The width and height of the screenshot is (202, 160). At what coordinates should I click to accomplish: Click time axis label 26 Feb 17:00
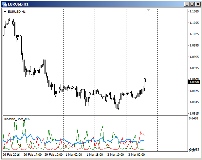click(x=33, y=154)
